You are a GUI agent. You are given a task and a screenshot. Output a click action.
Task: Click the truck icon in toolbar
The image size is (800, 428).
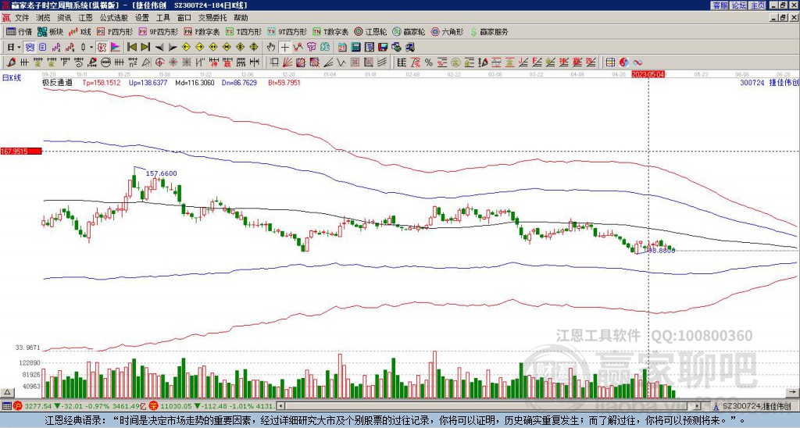(409, 47)
